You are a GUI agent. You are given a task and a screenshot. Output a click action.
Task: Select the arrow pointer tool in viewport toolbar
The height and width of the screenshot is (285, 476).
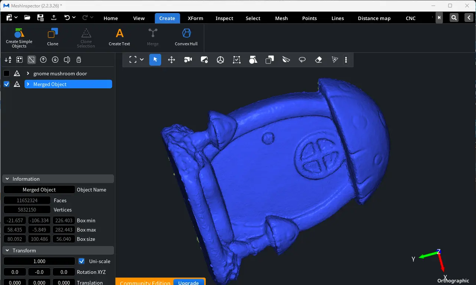click(155, 60)
